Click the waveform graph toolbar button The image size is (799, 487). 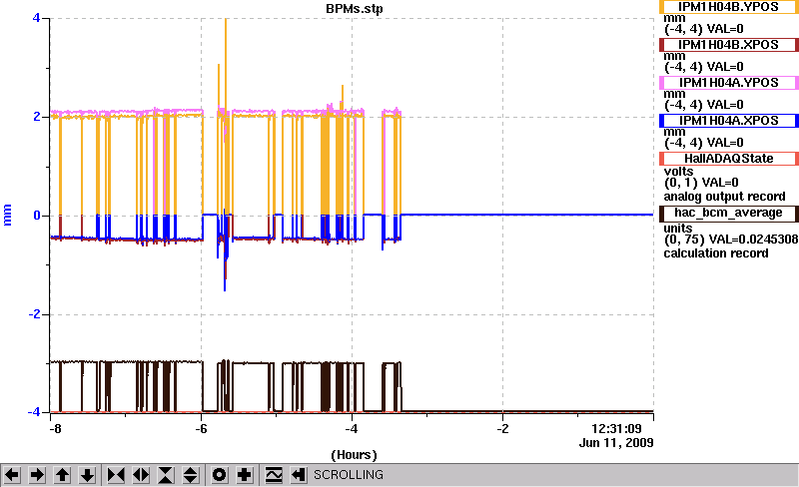pos(273,475)
